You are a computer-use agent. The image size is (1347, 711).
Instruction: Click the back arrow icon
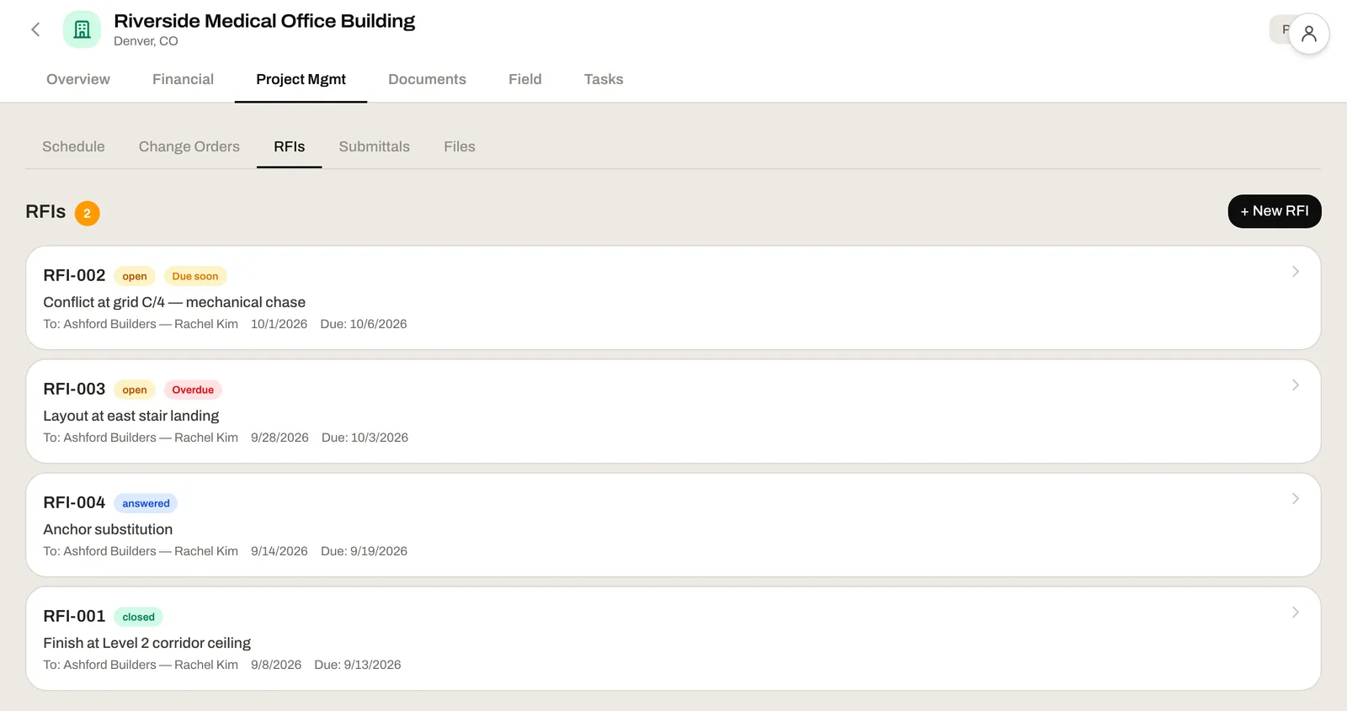point(35,29)
